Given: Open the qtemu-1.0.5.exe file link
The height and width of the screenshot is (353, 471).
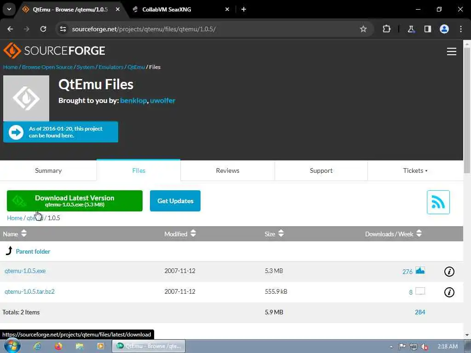Looking at the screenshot, I should coord(25,271).
